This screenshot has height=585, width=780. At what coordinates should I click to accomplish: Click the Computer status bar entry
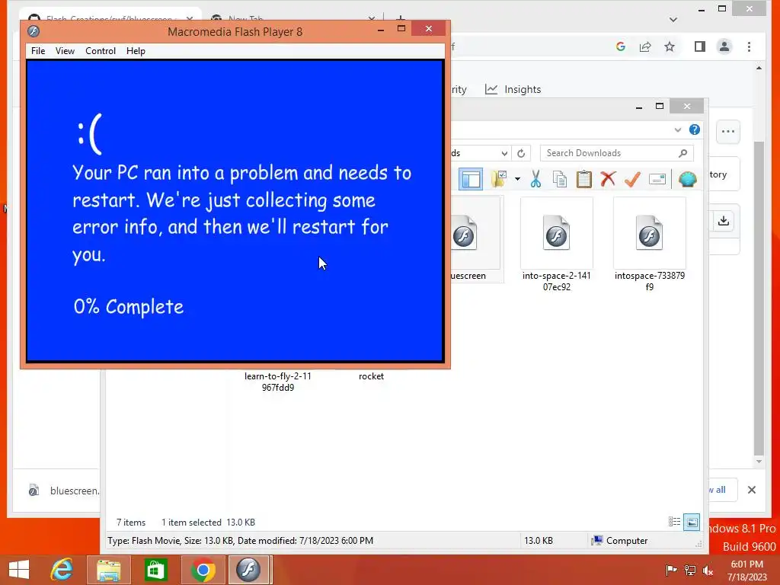click(620, 541)
